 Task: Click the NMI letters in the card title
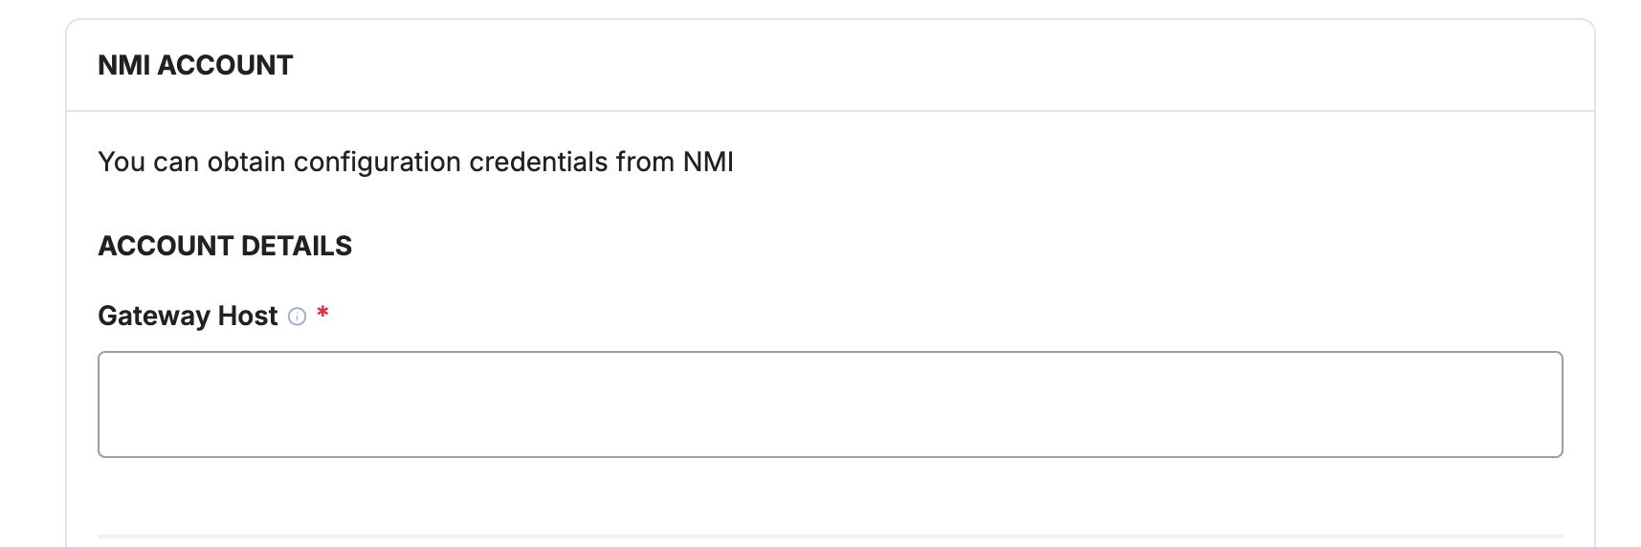pos(123,65)
